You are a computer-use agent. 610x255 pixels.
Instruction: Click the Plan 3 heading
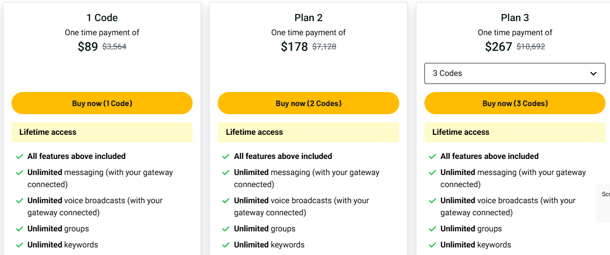515,18
